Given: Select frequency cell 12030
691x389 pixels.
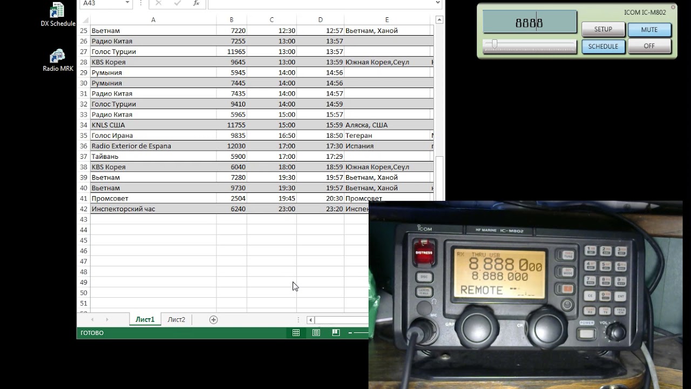Looking at the screenshot, I should [232, 146].
